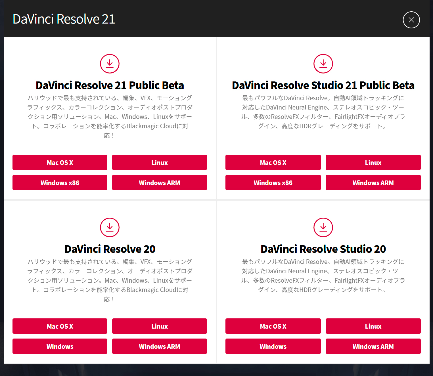
Task: Download DaVinci Resolve 20 for Mac OS X
Action: pos(60,326)
